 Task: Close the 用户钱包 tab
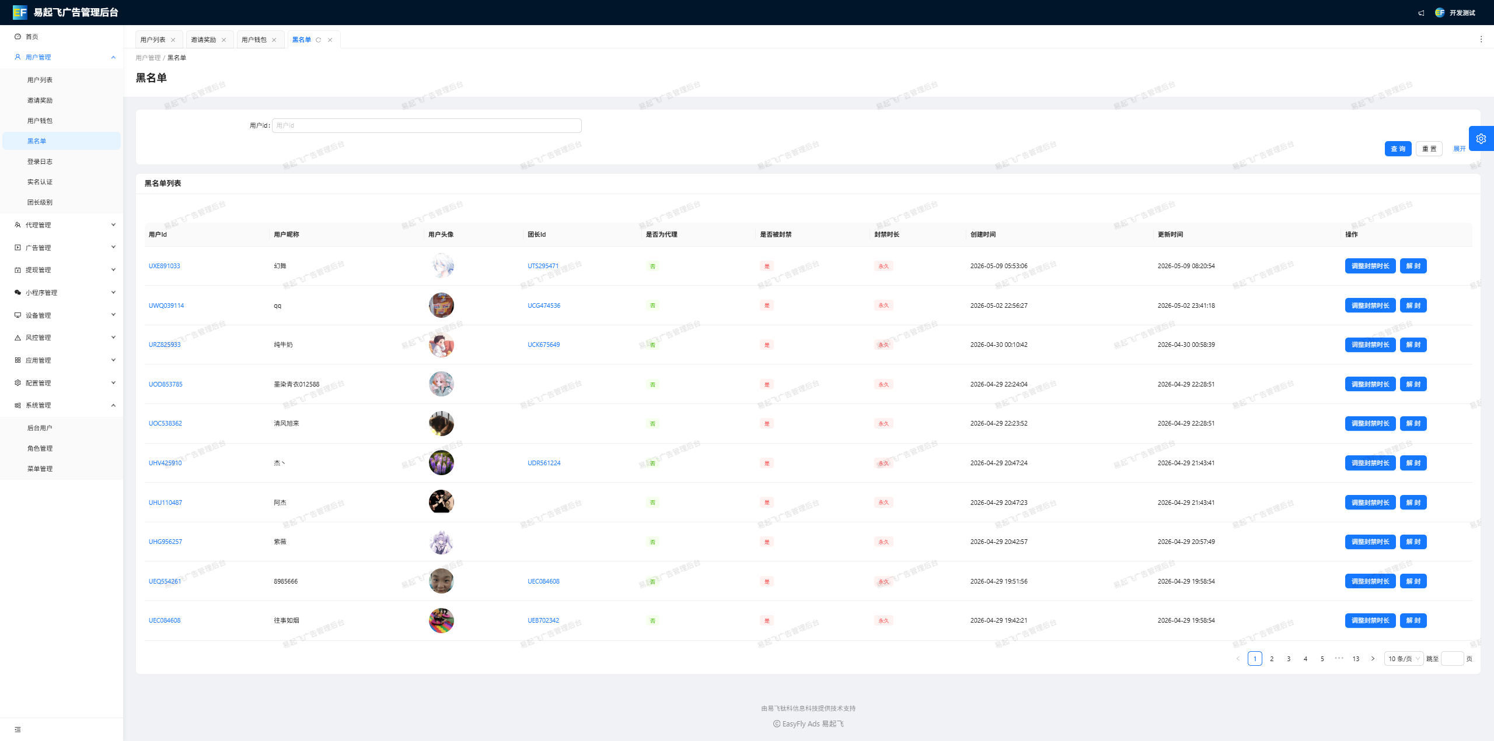click(x=274, y=40)
